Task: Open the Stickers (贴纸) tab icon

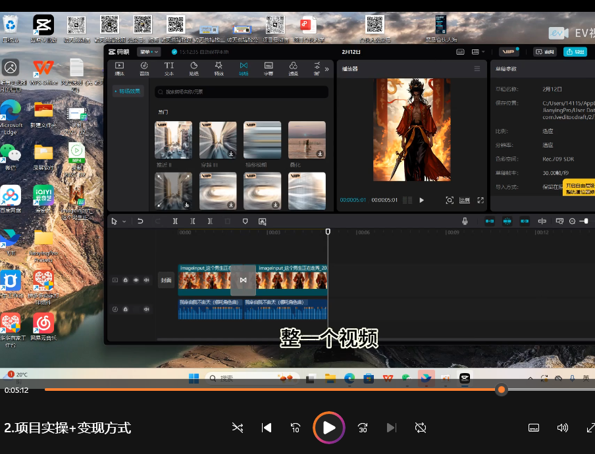Action: [x=194, y=68]
